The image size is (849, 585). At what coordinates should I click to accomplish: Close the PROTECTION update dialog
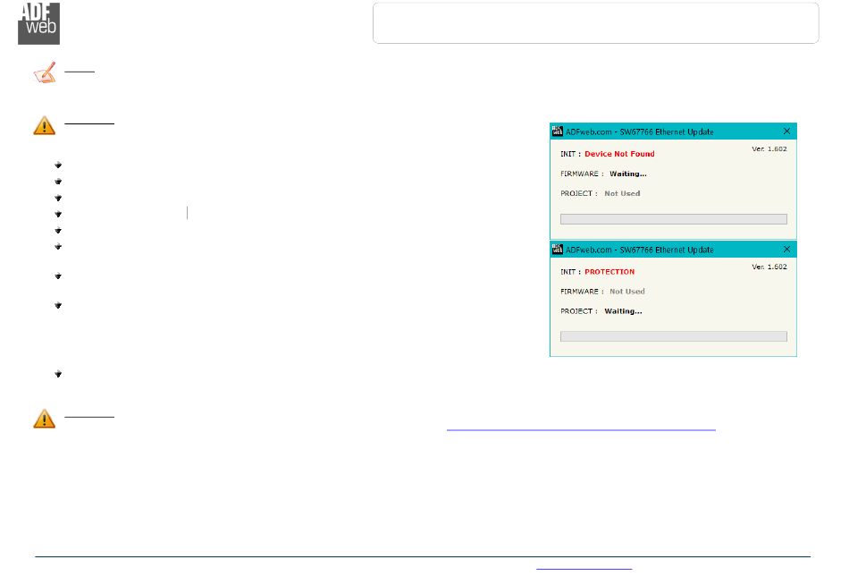tap(786, 250)
